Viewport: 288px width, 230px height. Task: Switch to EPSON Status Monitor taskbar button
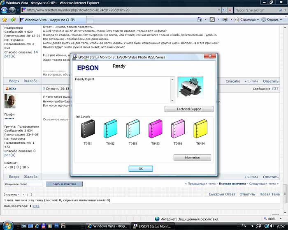(x=153, y=226)
